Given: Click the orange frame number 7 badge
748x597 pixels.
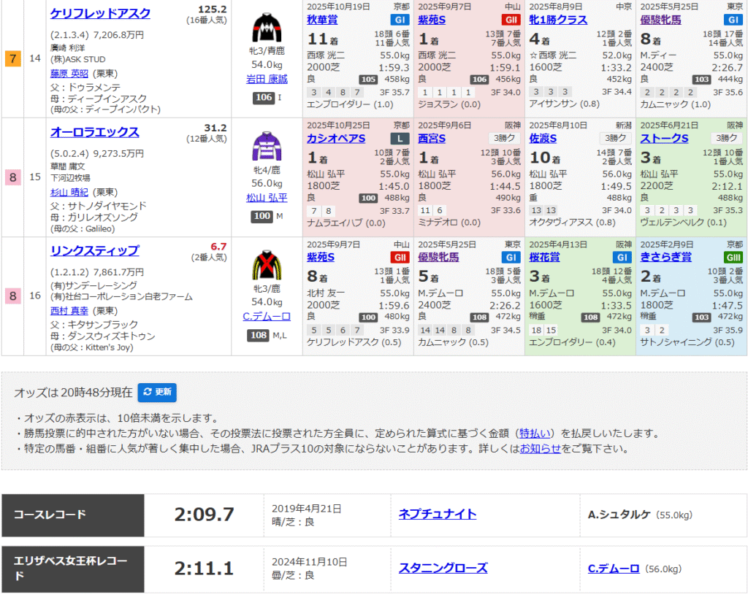Looking at the screenshot, I should pyautogui.click(x=12, y=58).
